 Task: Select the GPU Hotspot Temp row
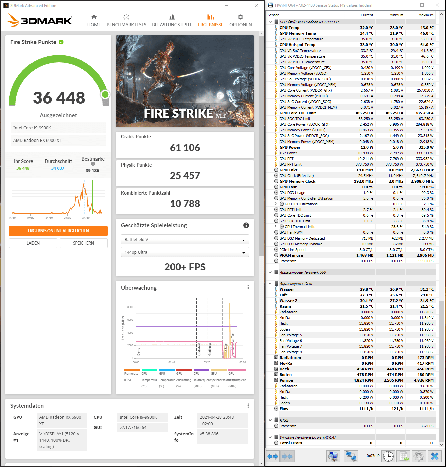[x=352, y=45]
